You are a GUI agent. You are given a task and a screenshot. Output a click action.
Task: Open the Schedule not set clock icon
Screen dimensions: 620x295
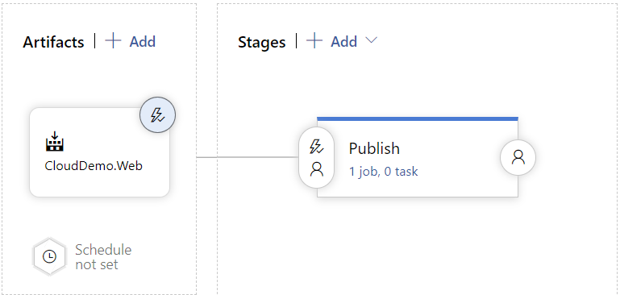click(49, 256)
